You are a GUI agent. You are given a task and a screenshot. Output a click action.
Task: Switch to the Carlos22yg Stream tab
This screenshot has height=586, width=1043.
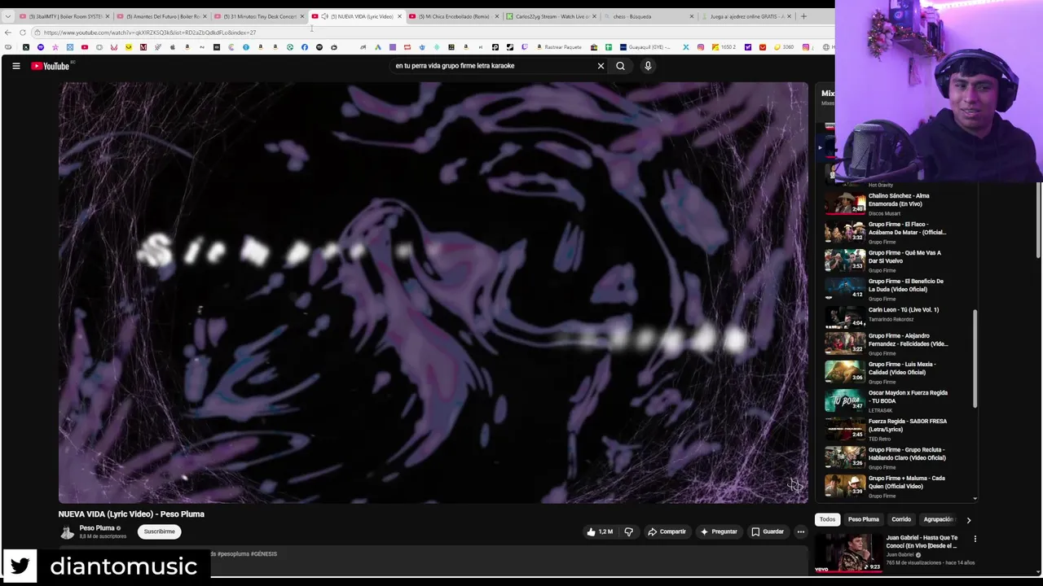coord(551,16)
